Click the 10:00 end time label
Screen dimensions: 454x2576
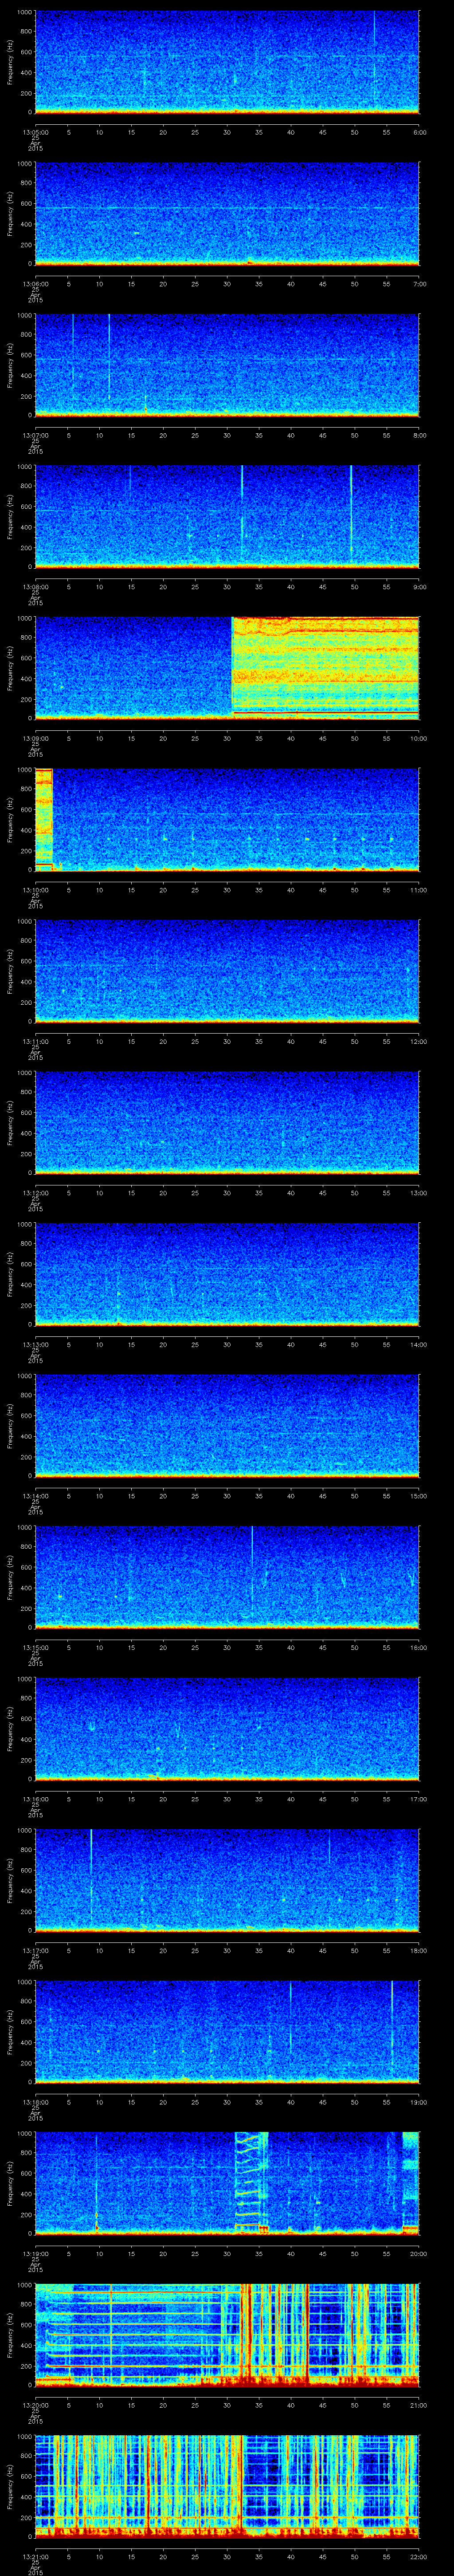[418, 738]
